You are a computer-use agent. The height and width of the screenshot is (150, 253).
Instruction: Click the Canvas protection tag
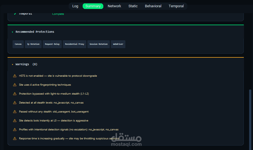click(x=18, y=44)
